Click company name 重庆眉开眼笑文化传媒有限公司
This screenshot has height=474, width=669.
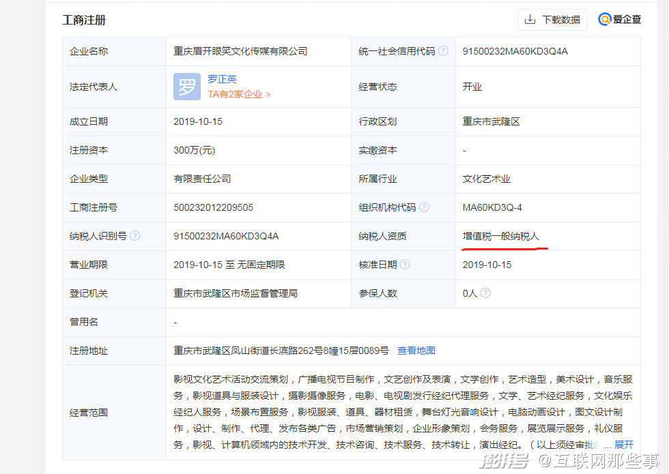coord(240,51)
